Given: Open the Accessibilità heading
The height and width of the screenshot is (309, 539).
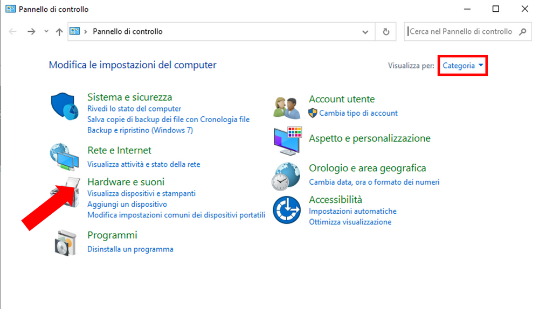Looking at the screenshot, I should (x=335, y=200).
